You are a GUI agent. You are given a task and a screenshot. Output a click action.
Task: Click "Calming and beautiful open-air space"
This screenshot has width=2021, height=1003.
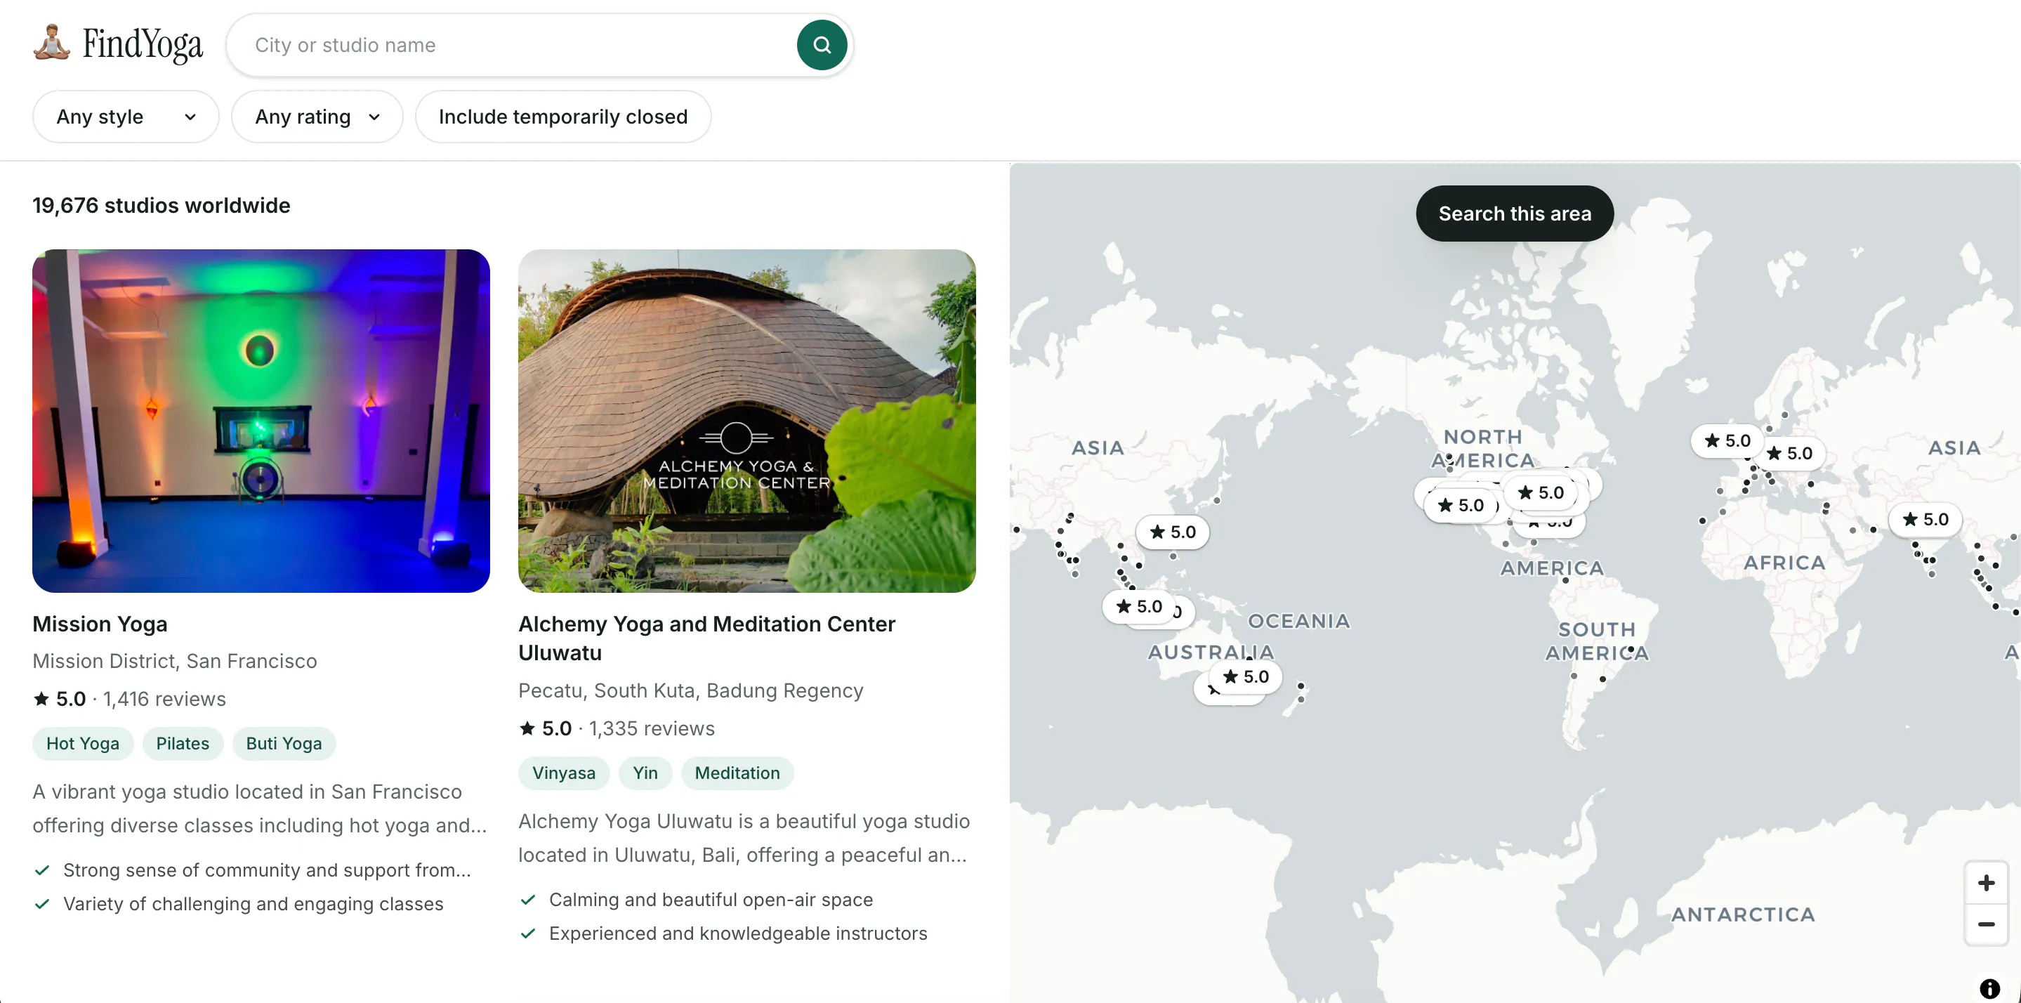[710, 900]
